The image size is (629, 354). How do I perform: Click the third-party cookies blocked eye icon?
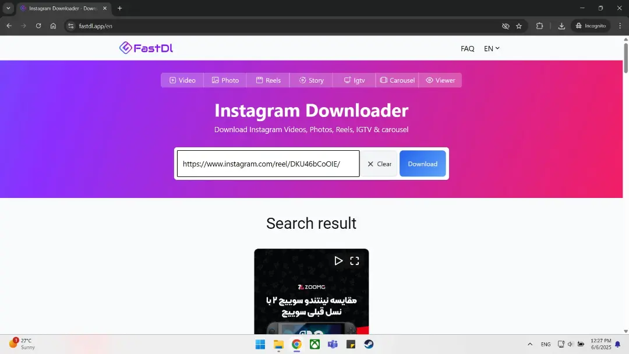[506, 26]
